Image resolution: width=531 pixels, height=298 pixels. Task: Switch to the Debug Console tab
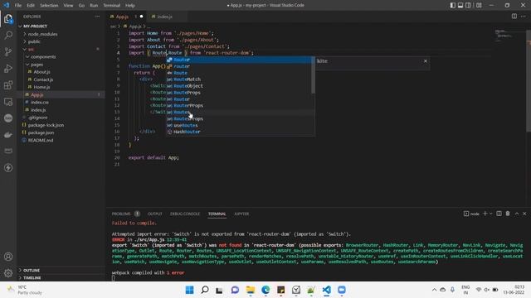tap(185, 214)
